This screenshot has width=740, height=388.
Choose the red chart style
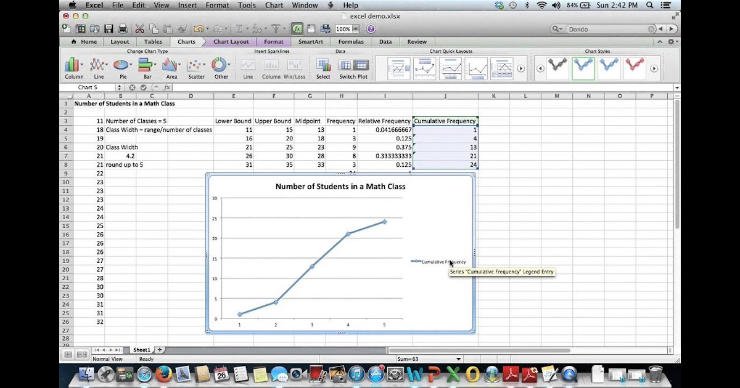(636, 68)
